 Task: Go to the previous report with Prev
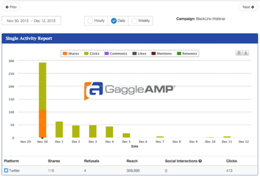[x=11, y=7]
